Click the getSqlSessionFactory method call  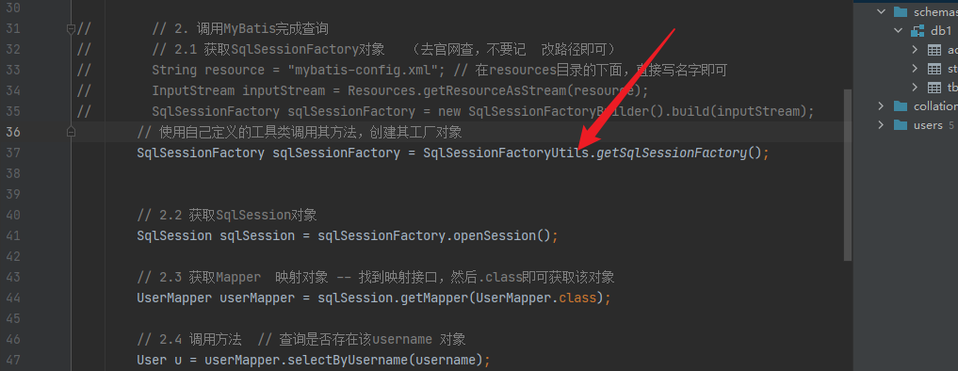[x=672, y=153]
